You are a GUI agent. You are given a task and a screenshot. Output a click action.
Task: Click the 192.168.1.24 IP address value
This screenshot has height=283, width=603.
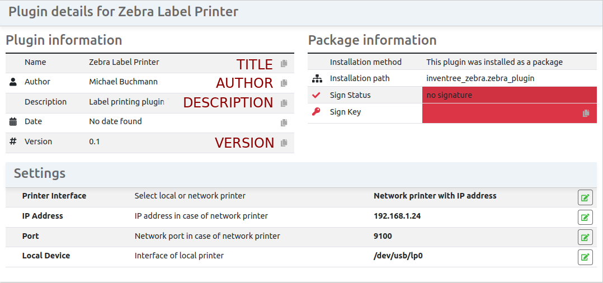click(x=397, y=216)
